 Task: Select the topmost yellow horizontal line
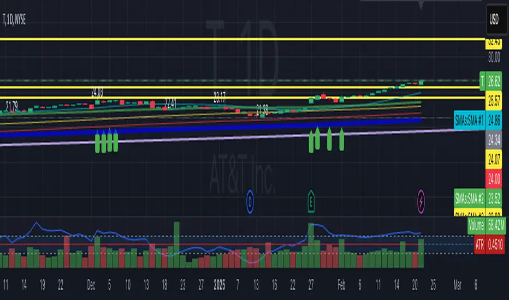(242, 39)
